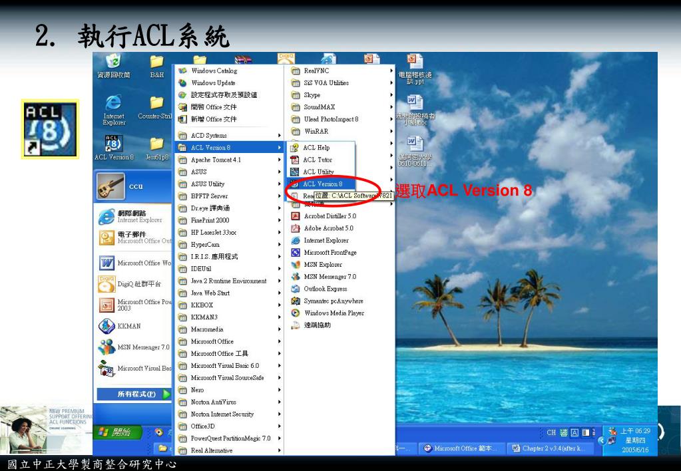Select ACL Version 8 in submenu

pos(321,184)
